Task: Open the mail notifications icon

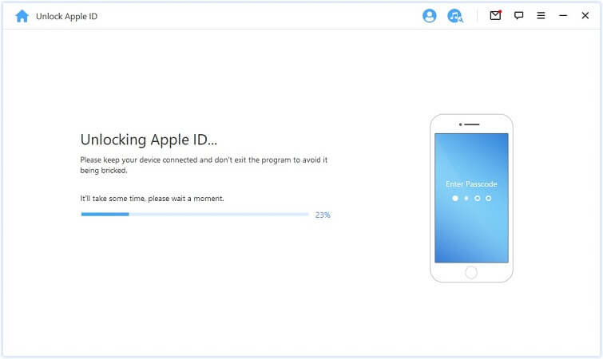Action: click(x=495, y=15)
